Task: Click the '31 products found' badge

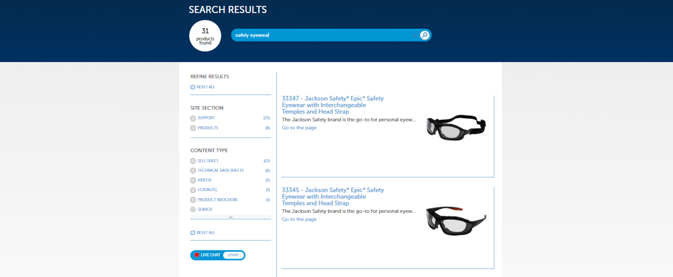Action: [x=205, y=36]
